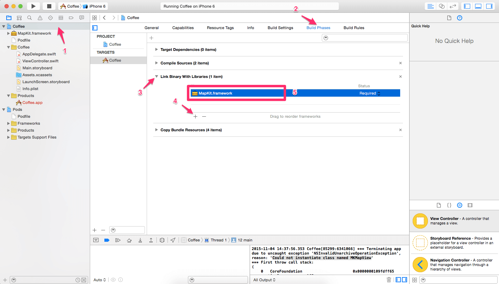Remove Compile Sources phase with X
This screenshot has height=284, width=499.
pos(401,63)
